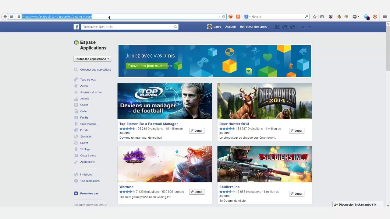Click Jouer for Soldiers Inc.
390x219 pixels.
tap(296, 194)
